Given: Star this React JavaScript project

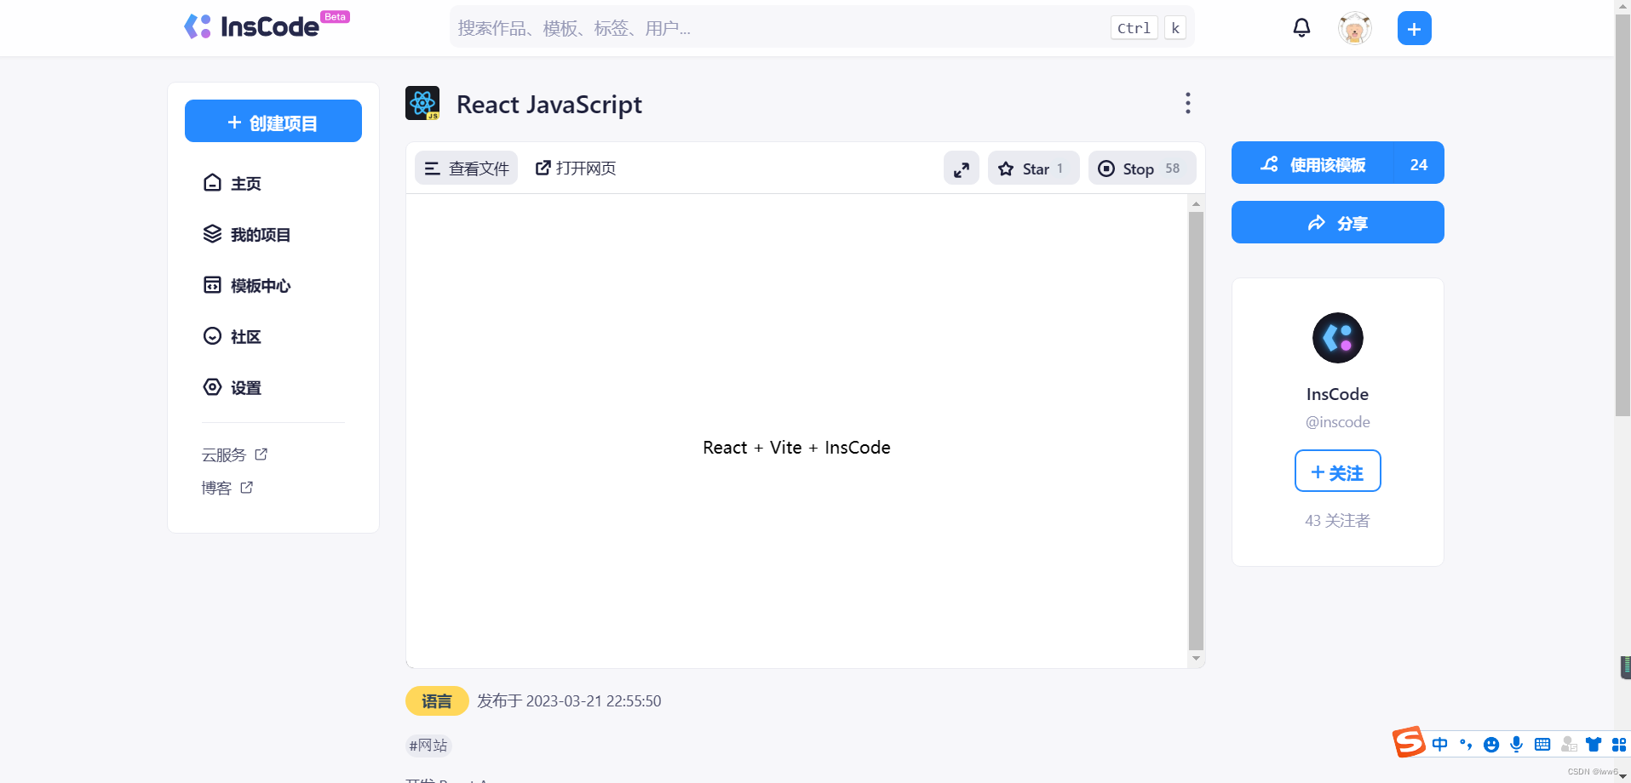Looking at the screenshot, I should 1033,169.
